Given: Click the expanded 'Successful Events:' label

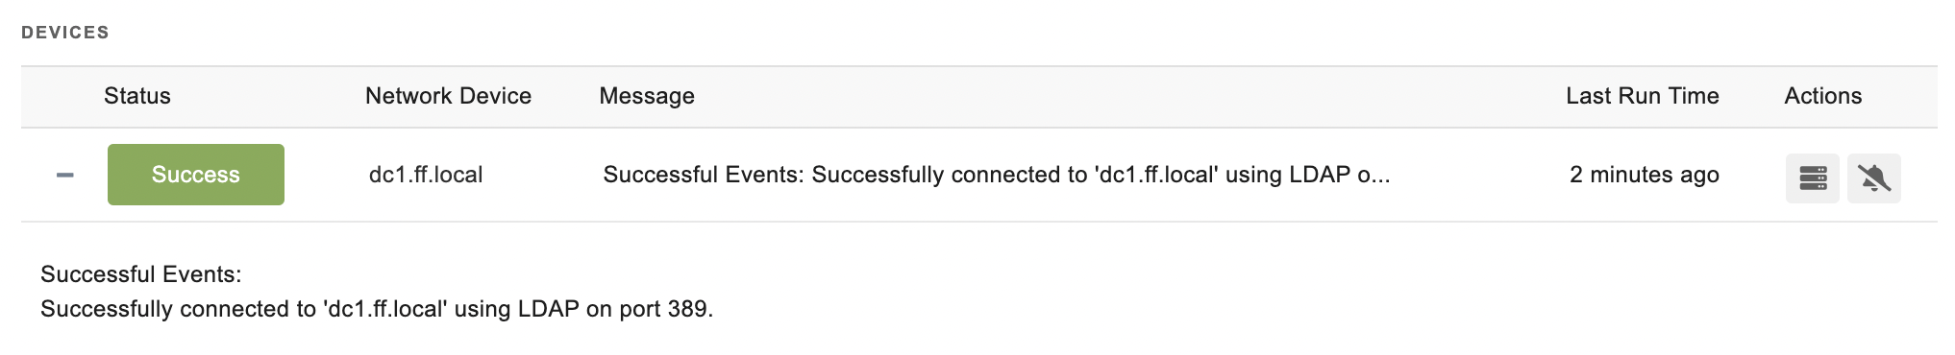Looking at the screenshot, I should (x=141, y=274).
